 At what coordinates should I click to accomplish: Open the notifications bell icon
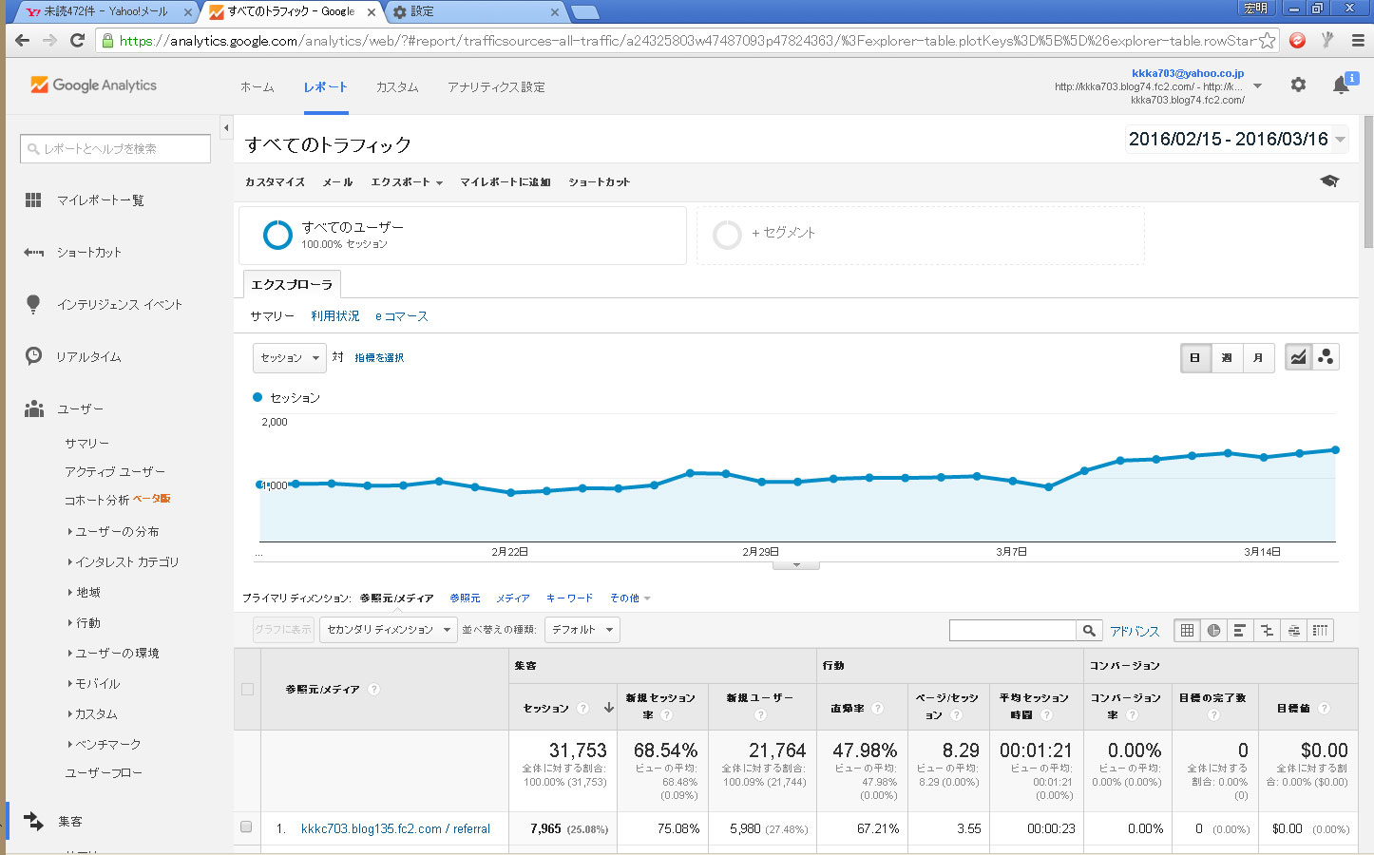click(1341, 85)
